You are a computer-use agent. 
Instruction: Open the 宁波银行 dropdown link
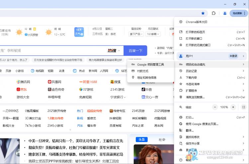click(x=118, y=97)
